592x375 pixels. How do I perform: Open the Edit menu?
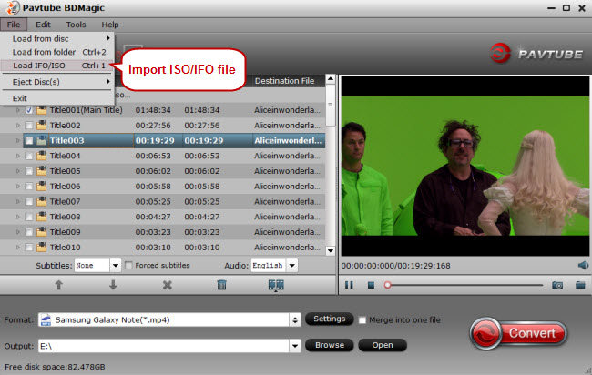43,25
